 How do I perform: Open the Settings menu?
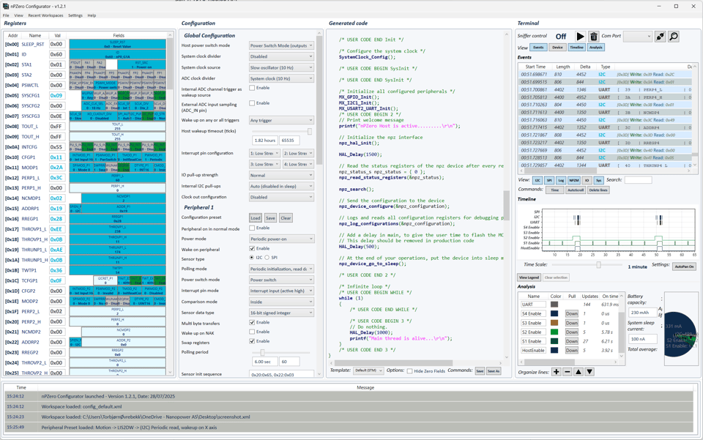coord(75,15)
